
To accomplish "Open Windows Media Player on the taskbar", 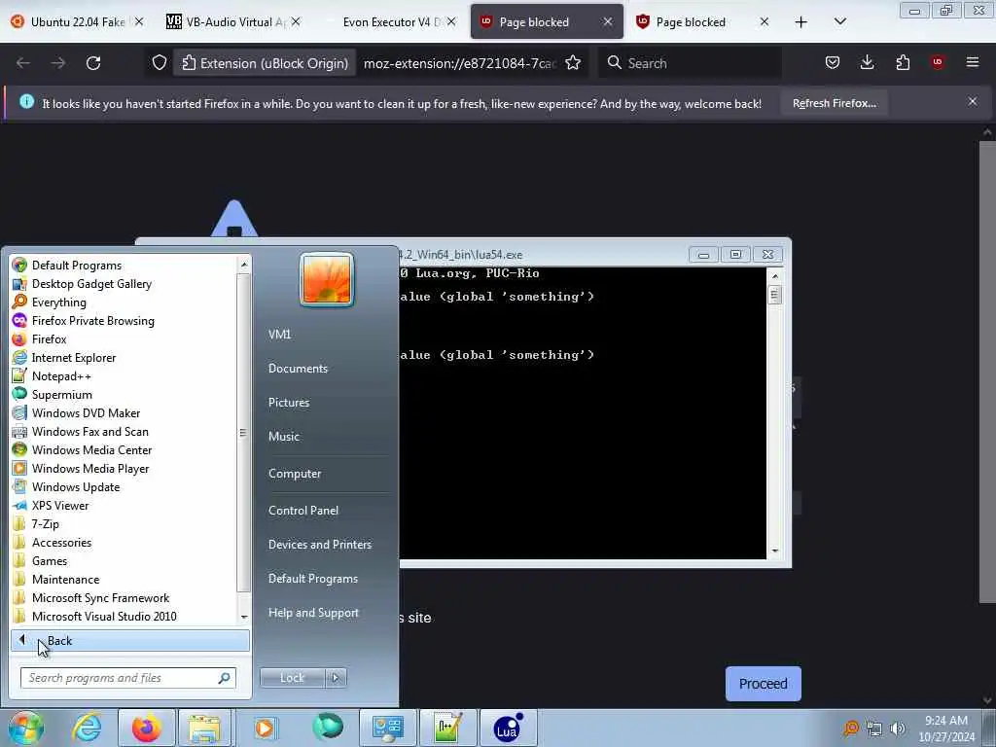I will click(265, 728).
